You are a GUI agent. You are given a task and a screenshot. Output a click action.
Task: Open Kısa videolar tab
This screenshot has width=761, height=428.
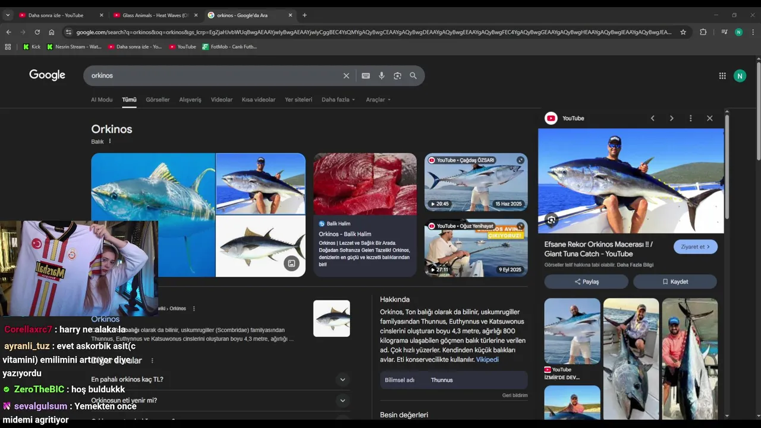[259, 100]
